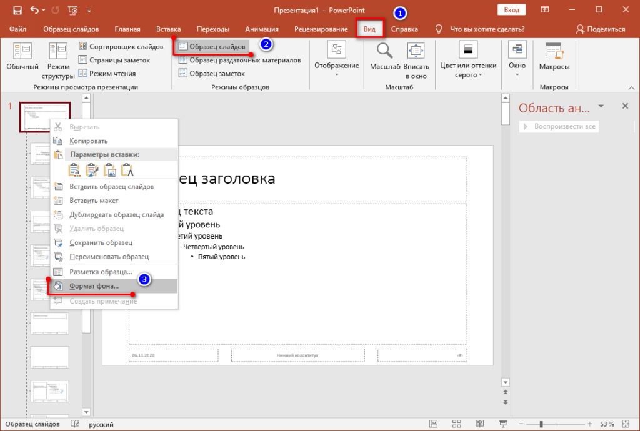This screenshot has width=640, height=431.
Task: Click the zoom slider in status bar
Action: tap(541, 424)
